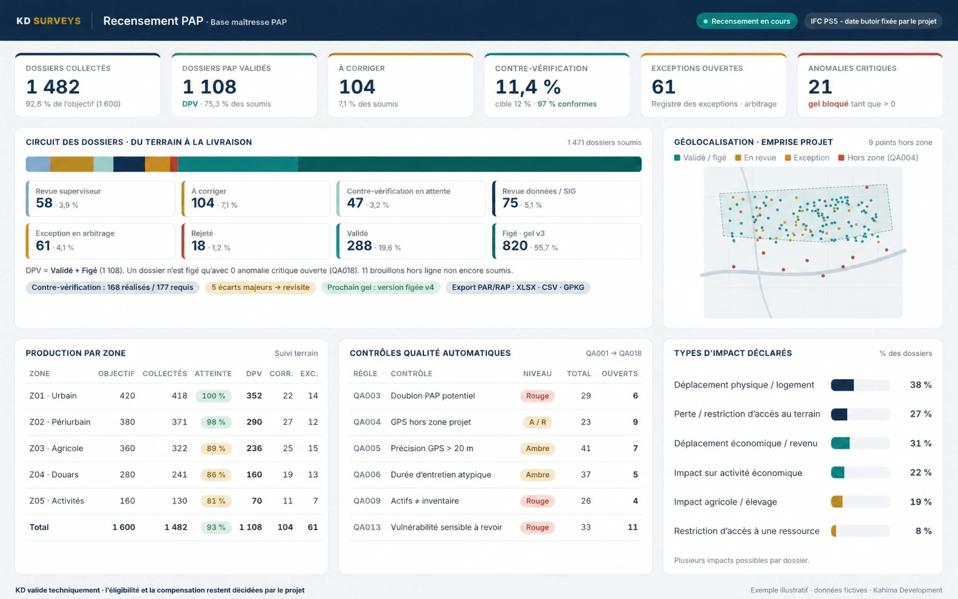Click the dark green Figé segment of circuit bar
958x599 pixels.
coord(469,164)
